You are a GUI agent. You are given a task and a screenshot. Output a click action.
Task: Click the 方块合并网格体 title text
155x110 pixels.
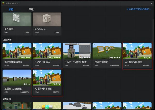click(42, 62)
